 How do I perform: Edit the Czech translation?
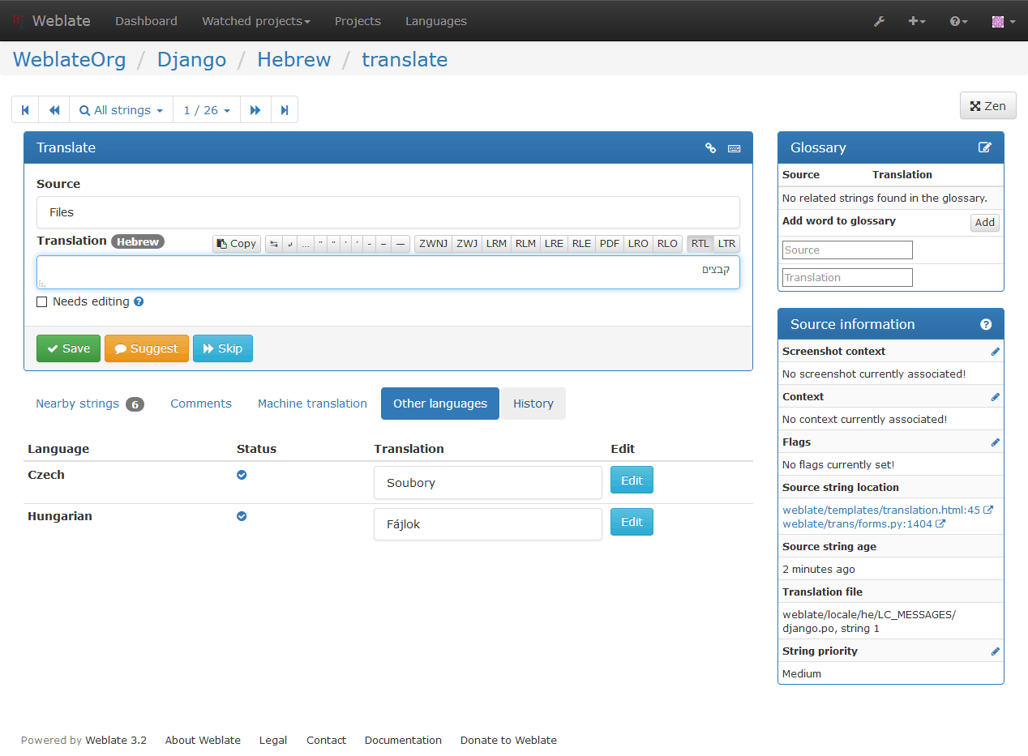coord(632,480)
